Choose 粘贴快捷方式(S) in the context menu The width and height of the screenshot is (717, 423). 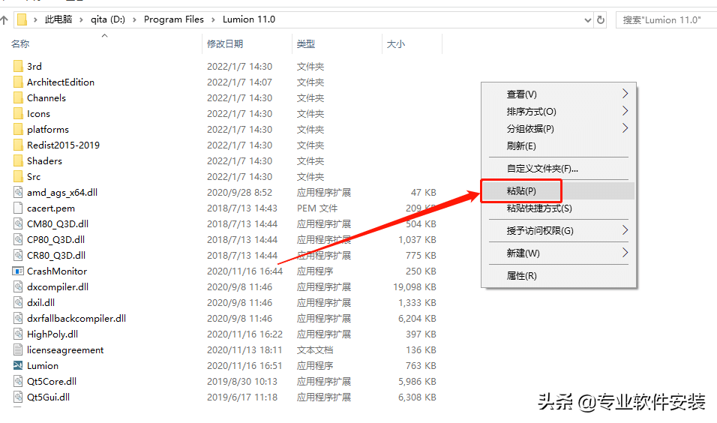558,208
